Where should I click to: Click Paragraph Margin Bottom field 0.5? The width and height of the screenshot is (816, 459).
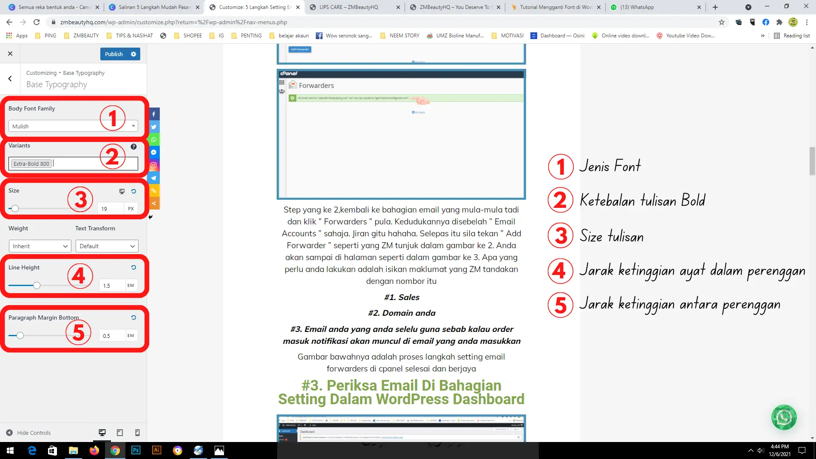point(112,336)
